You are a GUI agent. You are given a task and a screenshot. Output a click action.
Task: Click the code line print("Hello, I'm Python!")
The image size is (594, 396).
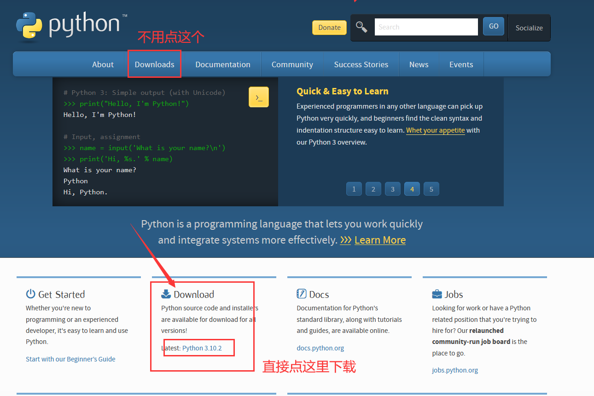click(126, 104)
